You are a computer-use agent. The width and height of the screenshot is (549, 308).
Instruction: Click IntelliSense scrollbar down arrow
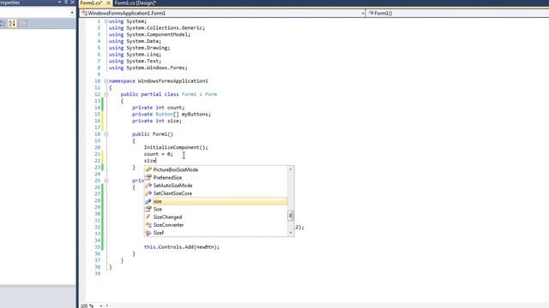coord(290,233)
